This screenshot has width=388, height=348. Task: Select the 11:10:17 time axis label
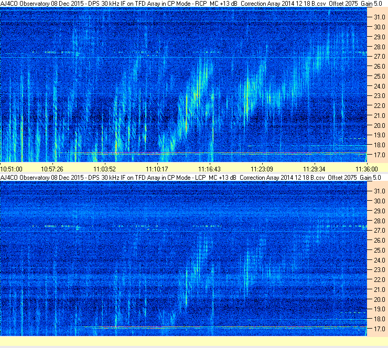click(x=157, y=169)
